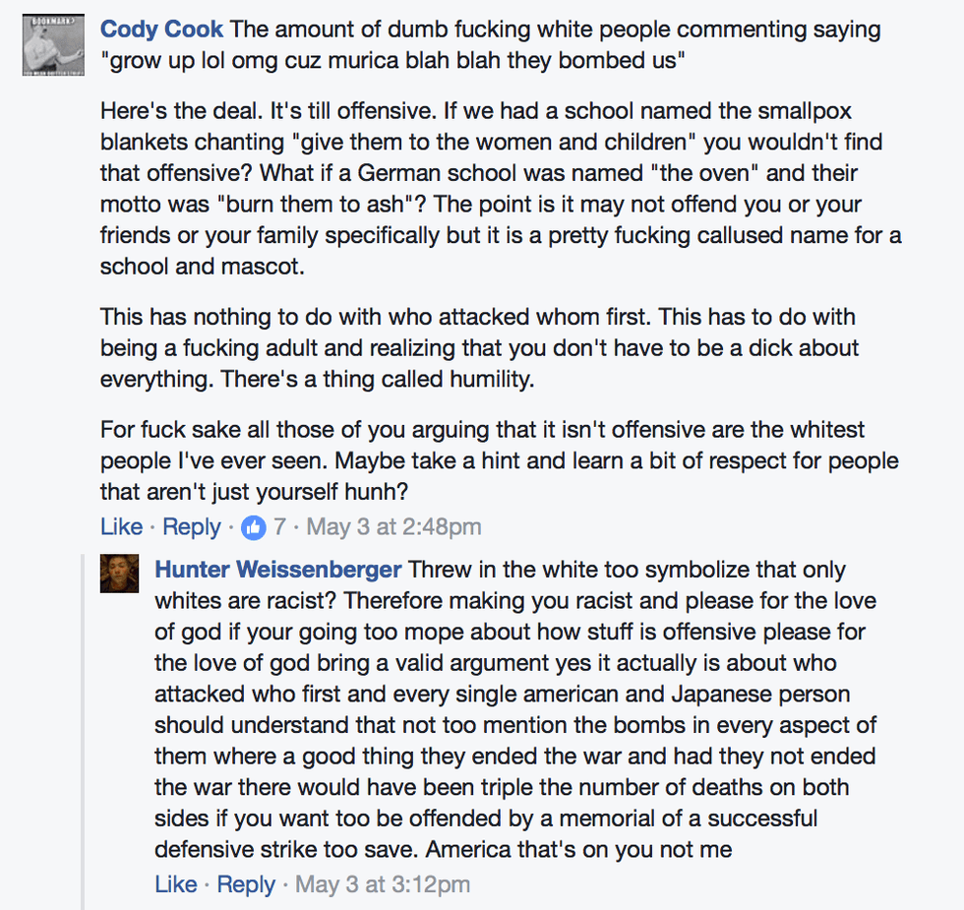Click the quoted "grow up lol omg" line
The width and height of the screenshot is (964, 910).
[x=392, y=60]
